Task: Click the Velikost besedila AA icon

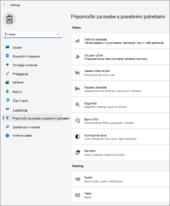Action: click(77, 41)
